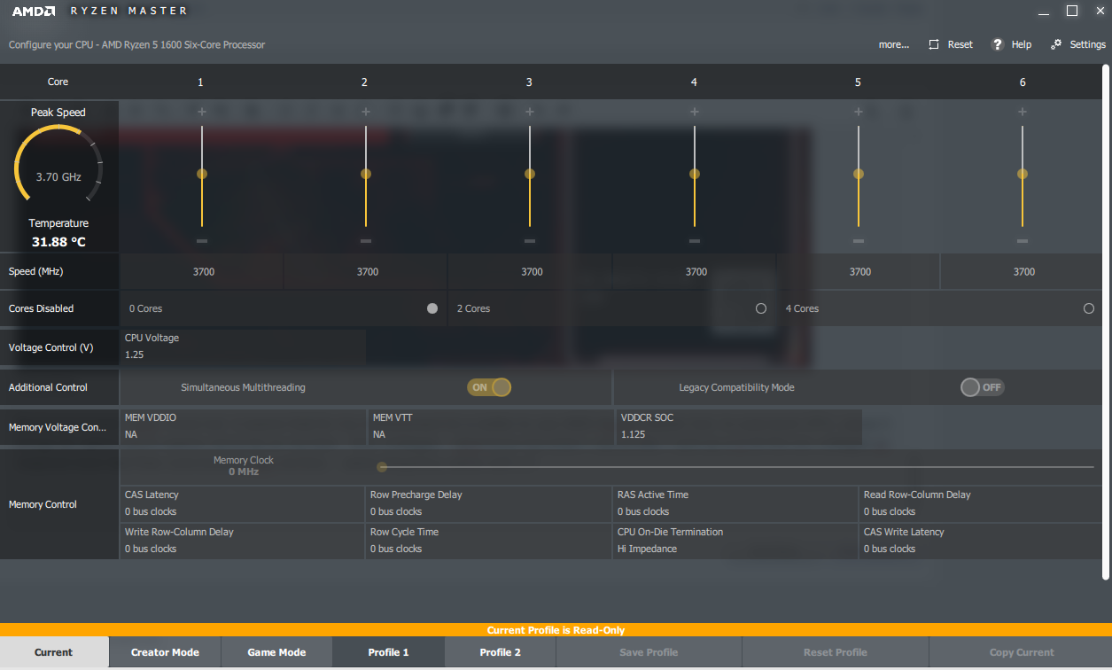Click the MEM VDDIO voltage field

click(x=243, y=426)
